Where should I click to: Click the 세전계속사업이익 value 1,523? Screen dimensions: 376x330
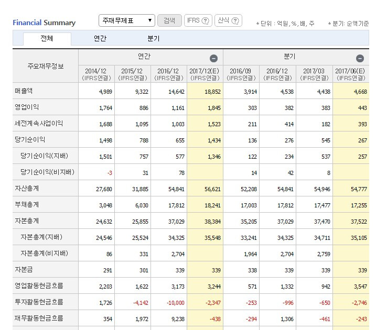(214, 124)
